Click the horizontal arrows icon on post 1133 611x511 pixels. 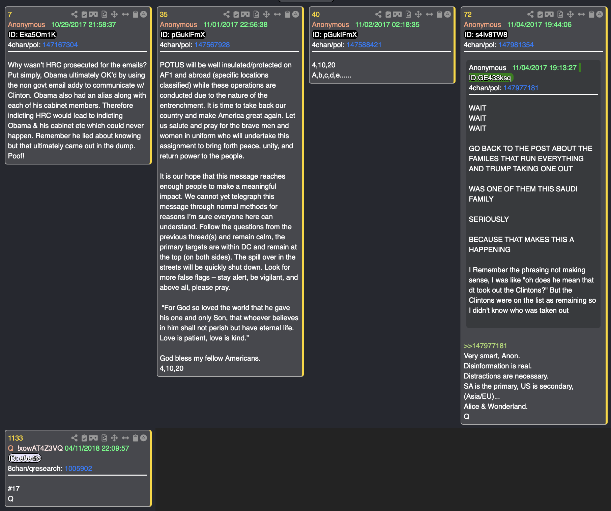pos(125,438)
